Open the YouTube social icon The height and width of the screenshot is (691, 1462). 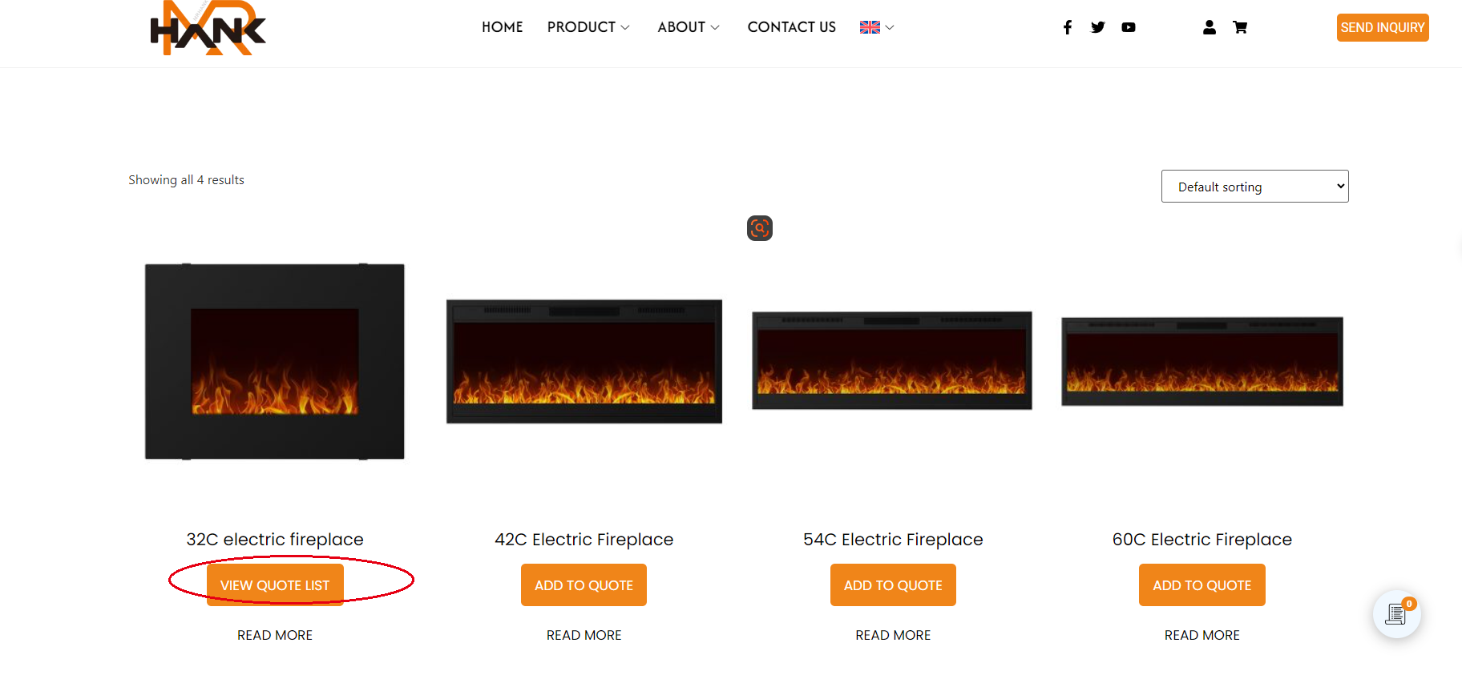click(x=1128, y=27)
